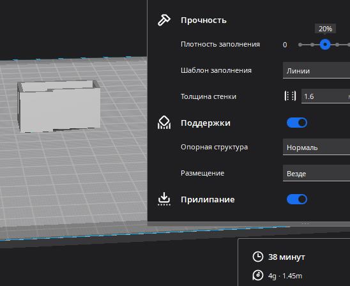
Task: Click the 0 minimum label of infill slider
Action: (285, 45)
